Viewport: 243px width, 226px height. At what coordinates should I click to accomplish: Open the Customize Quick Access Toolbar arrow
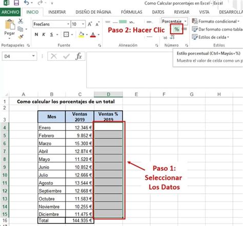[x=52, y=3]
